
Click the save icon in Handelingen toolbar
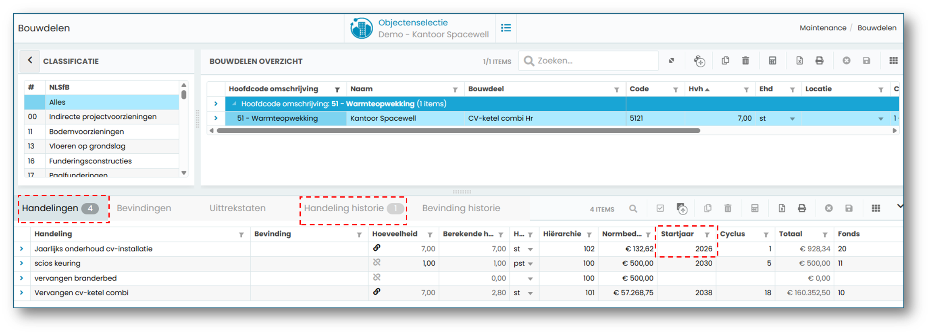pos(849,208)
